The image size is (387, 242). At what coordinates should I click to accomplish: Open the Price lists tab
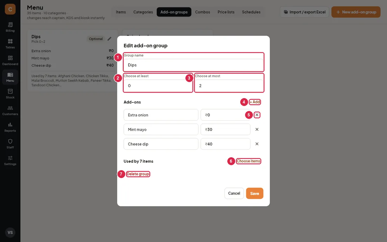226,12
